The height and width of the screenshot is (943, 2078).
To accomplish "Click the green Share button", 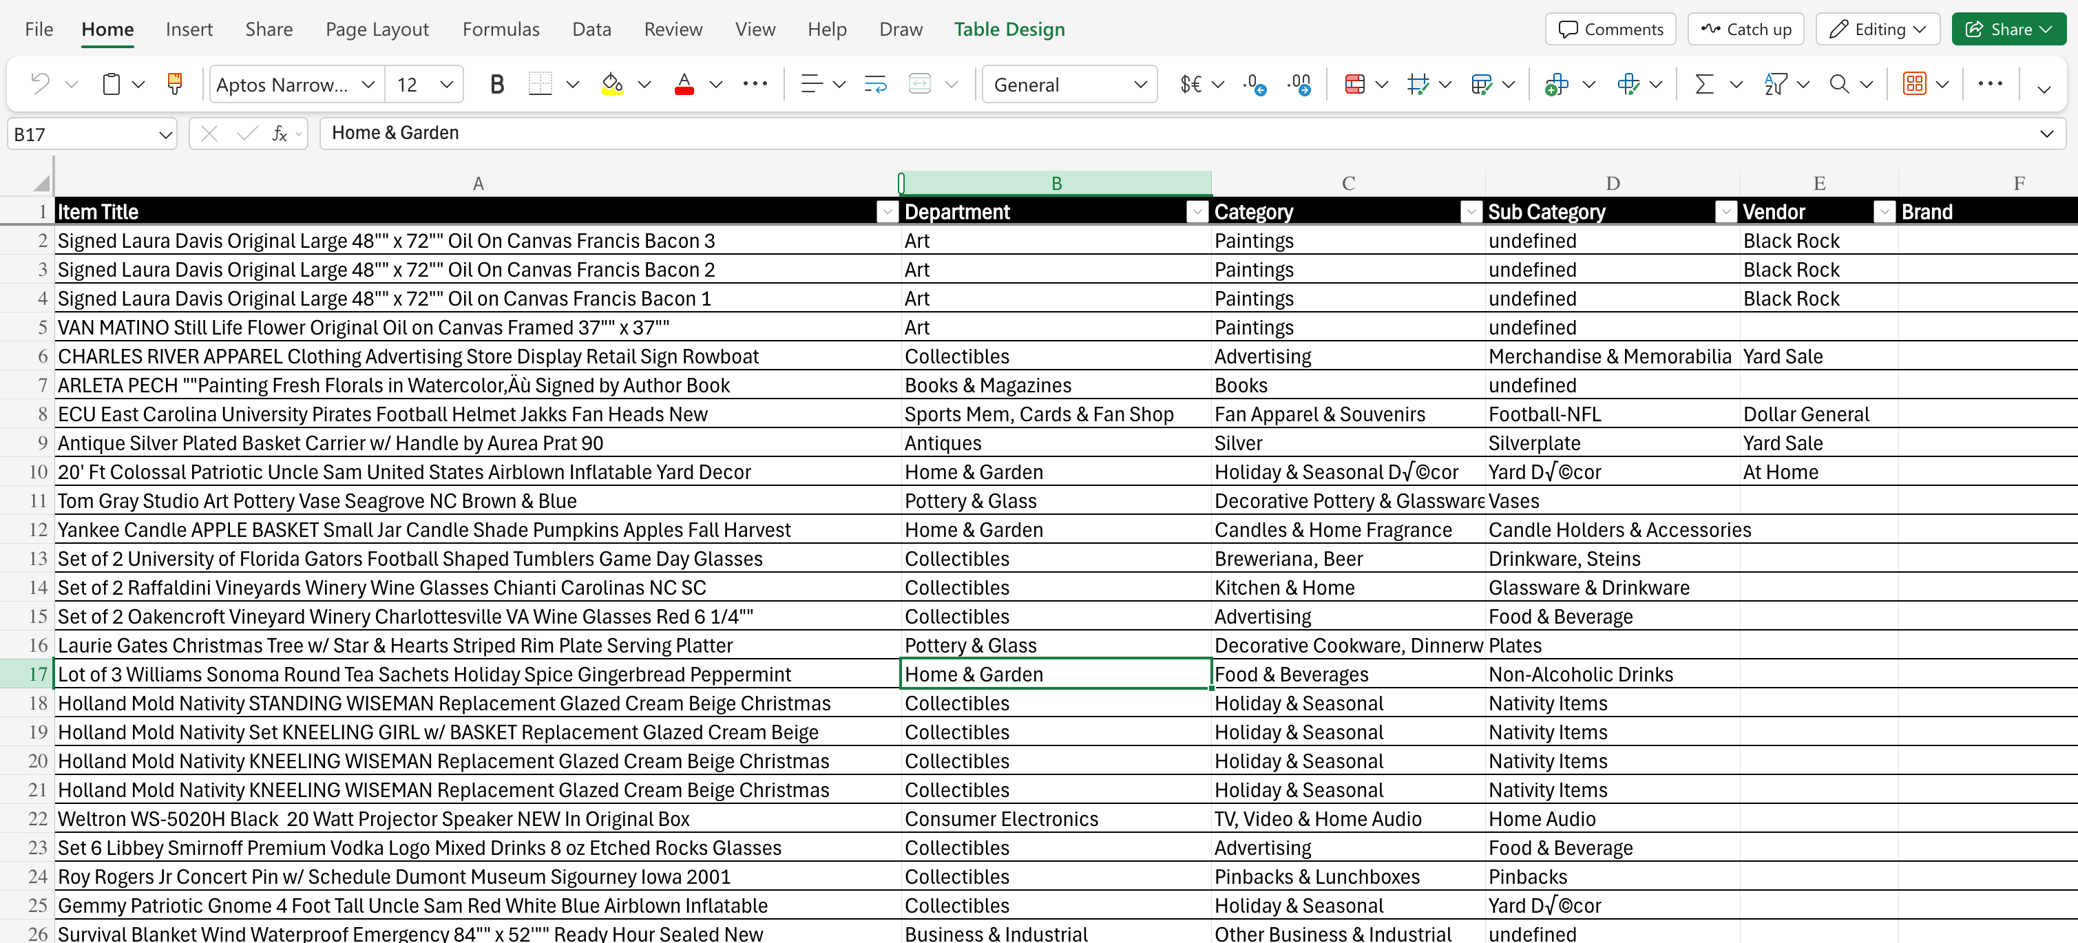I will tap(2008, 29).
